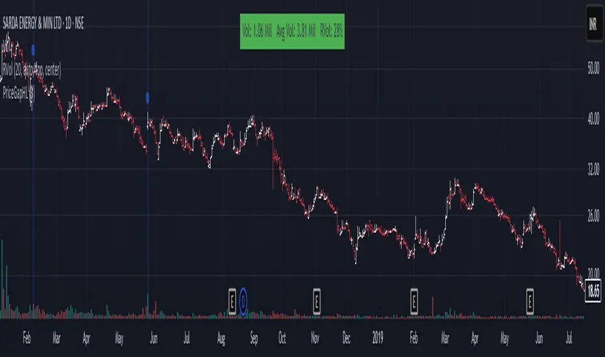Open the earnings E marker near February 2019
The image size is (605, 357).
coord(414,301)
